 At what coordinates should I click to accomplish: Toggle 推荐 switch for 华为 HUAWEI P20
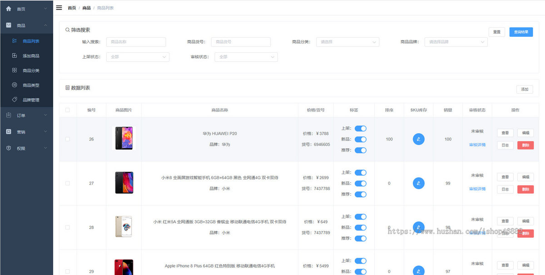(x=361, y=150)
